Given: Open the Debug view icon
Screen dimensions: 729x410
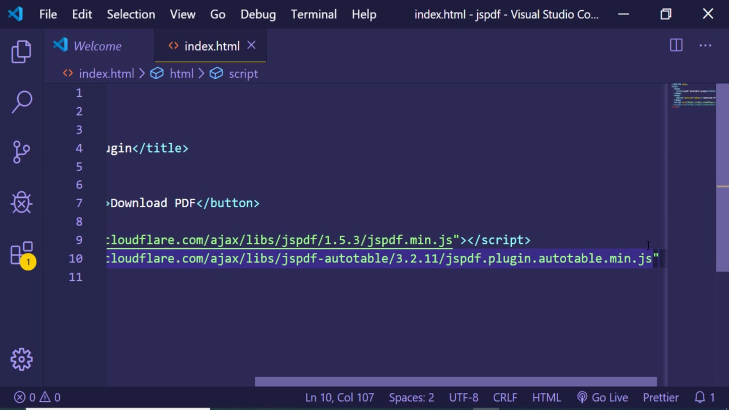Looking at the screenshot, I should [x=22, y=203].
